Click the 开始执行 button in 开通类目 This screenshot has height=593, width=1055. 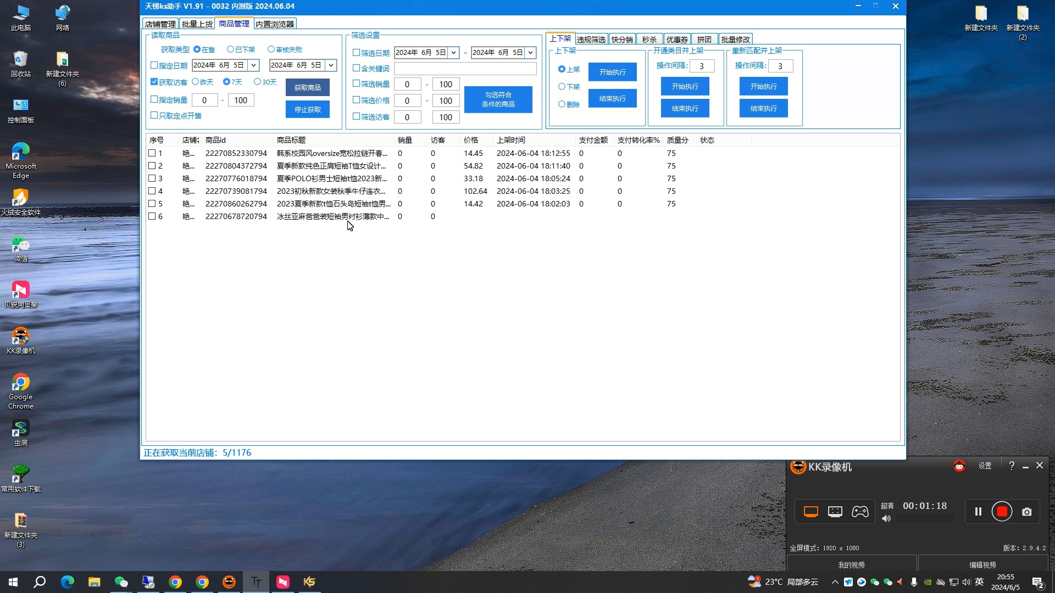[684, 86]
